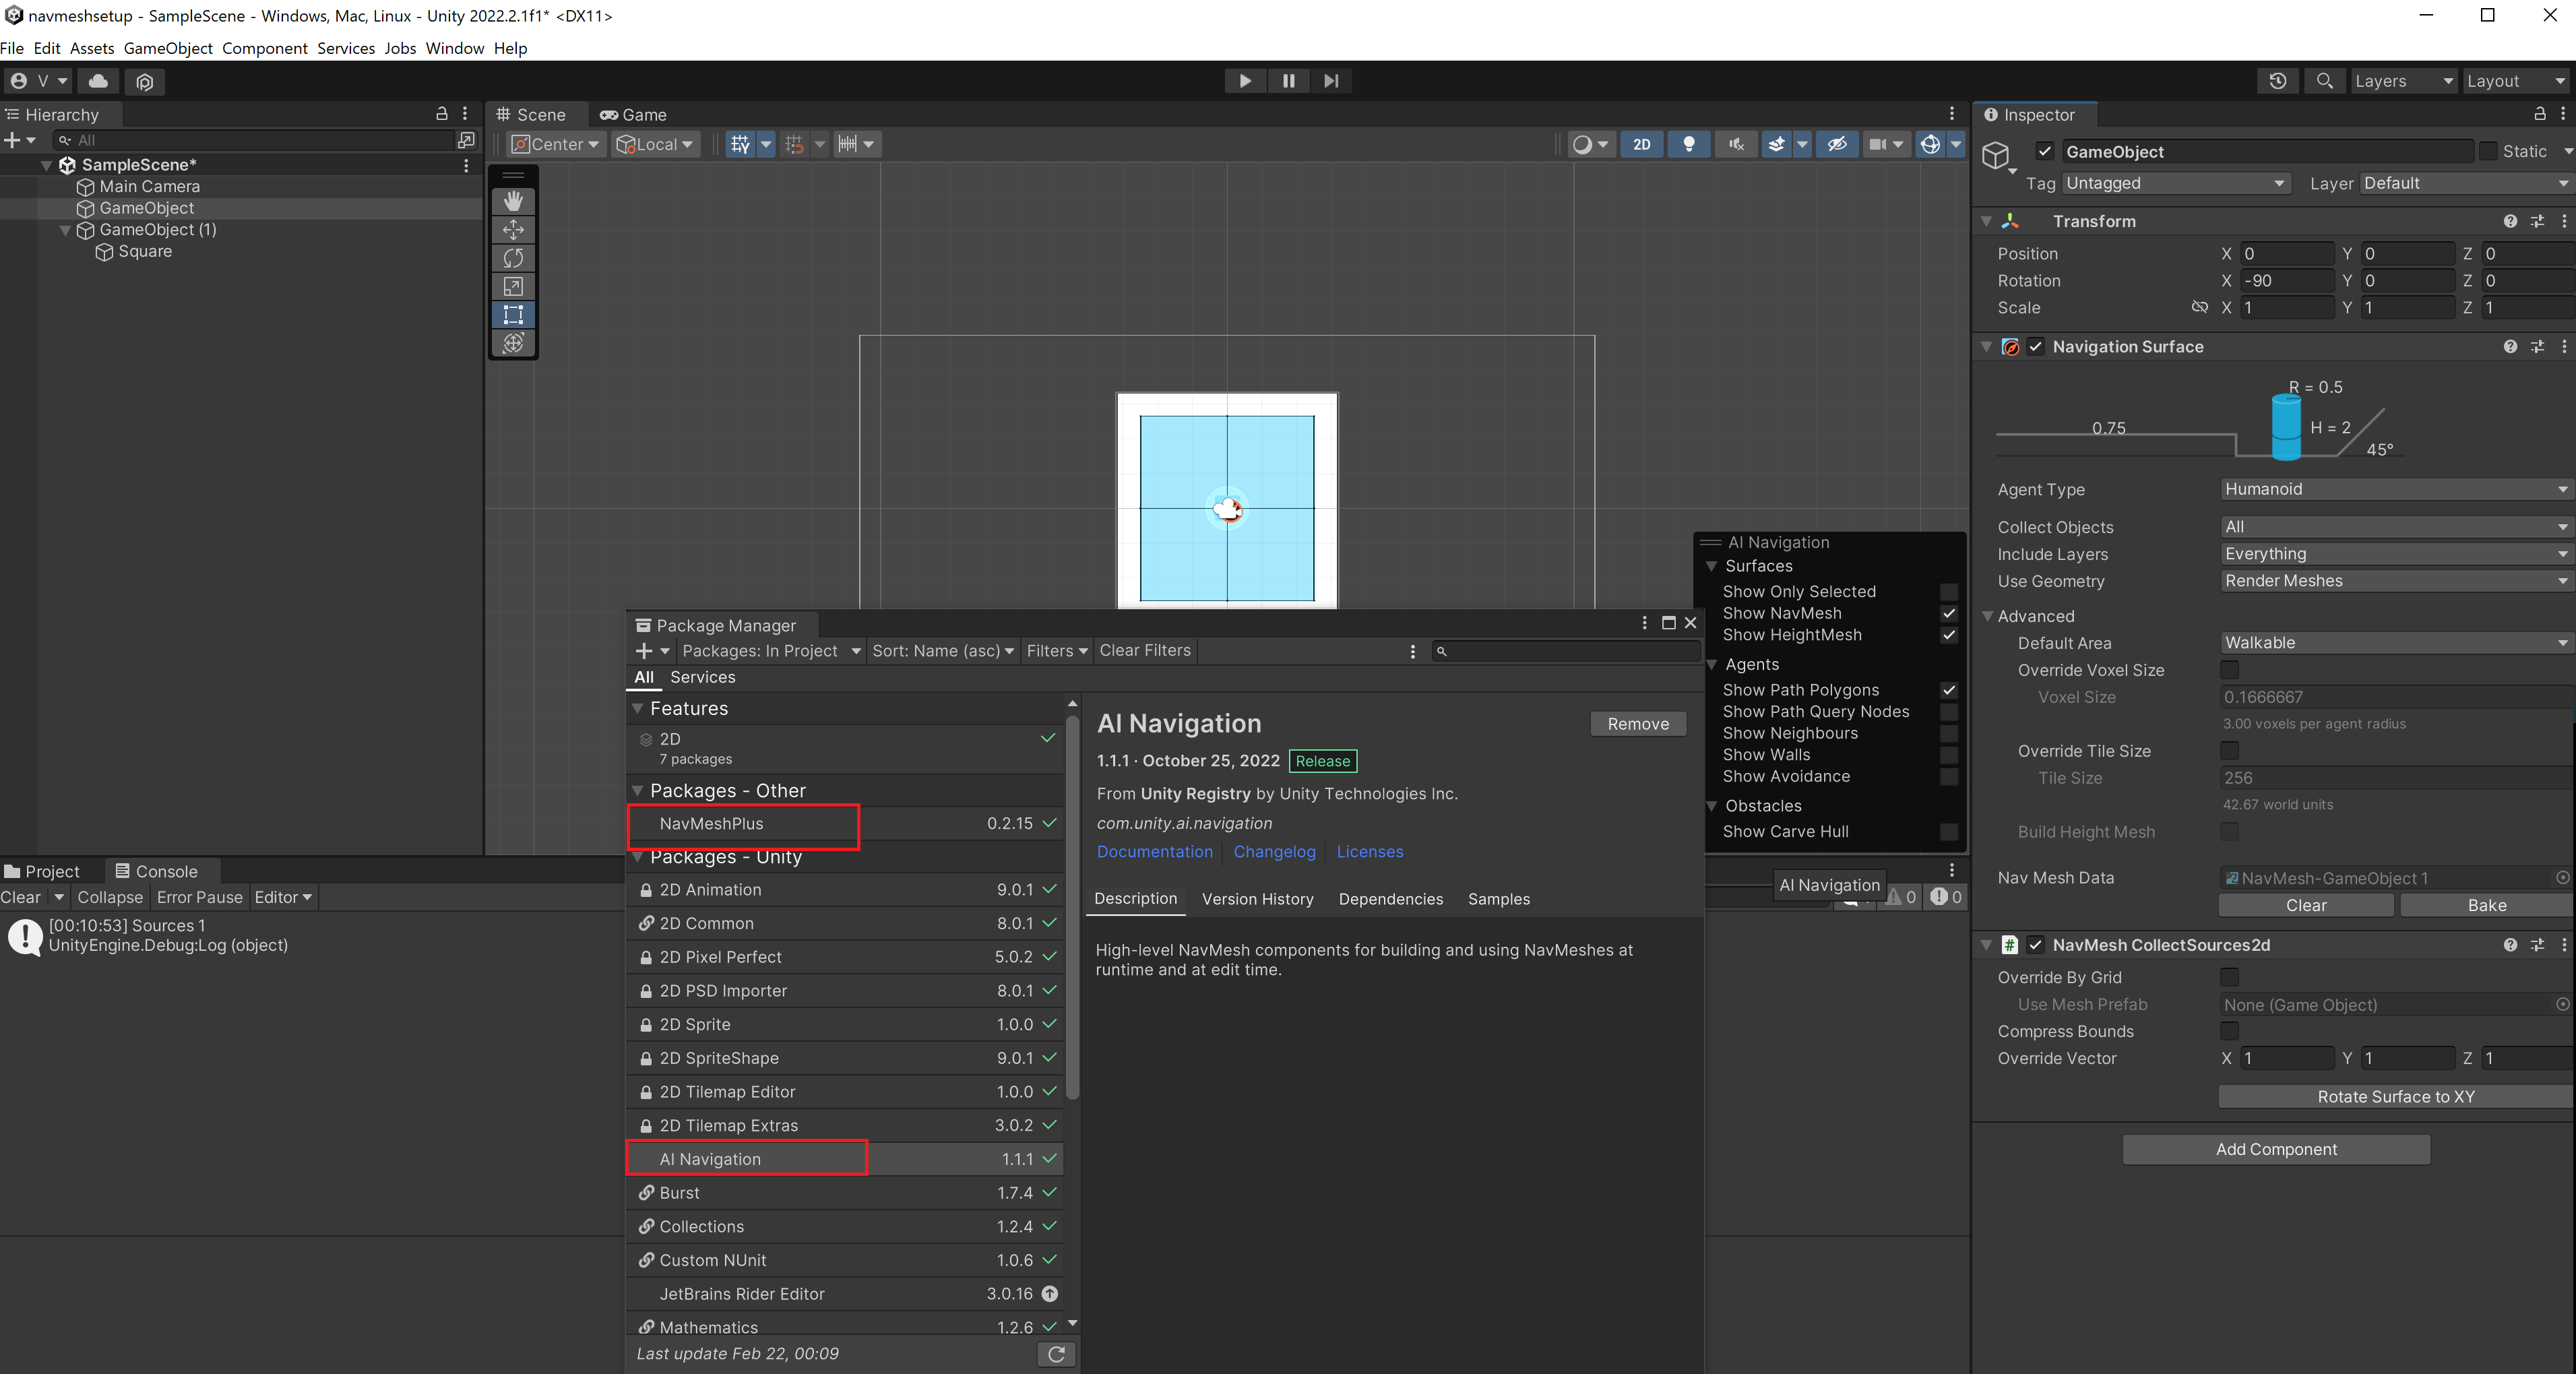Select the Scale tool
Screen dimensions: 2576x1374
[x=513, y=286]
